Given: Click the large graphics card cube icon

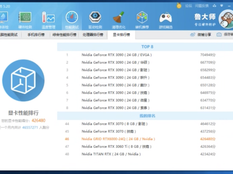Looking at the screenshot, I should [x=23, y=80].
